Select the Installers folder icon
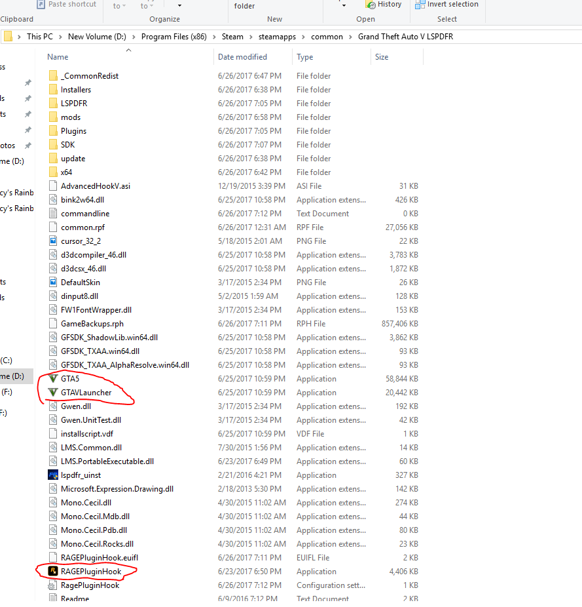This screenshot has width=582, height=607. point(54,89)
